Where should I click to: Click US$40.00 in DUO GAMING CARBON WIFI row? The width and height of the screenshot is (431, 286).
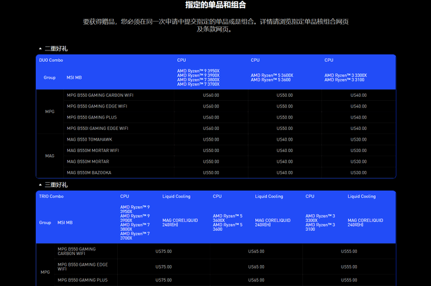click(x=358, y=96)
